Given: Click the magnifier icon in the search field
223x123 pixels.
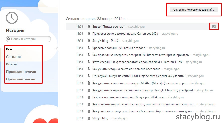Looking at the screenshot, I should (9, 39).
